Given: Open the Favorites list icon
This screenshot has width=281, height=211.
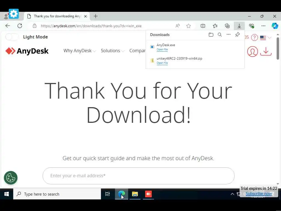Looking at the screenshot, I should pyautogui.click(x=215, y=26).
